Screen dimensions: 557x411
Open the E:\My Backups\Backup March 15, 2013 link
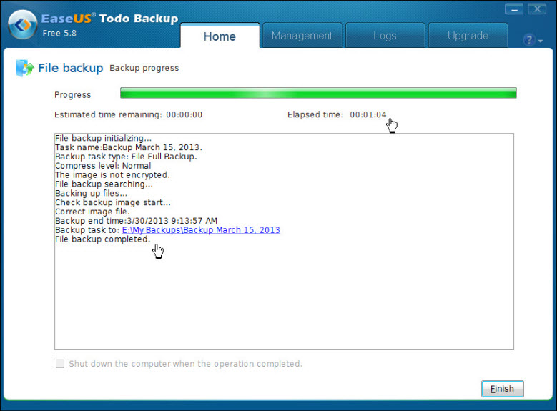point(201,230)
